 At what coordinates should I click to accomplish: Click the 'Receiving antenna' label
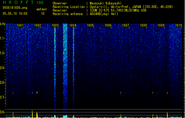(68, 14)
